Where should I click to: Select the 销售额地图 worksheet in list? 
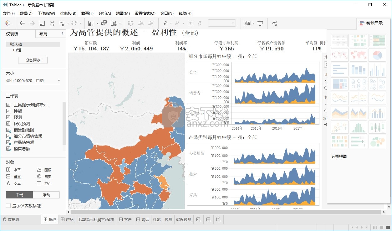[x=24, y=130]
